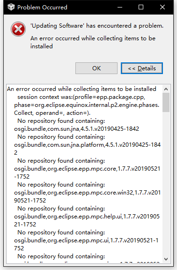Minimize the Problem Occurred dialog

point(120,7)
